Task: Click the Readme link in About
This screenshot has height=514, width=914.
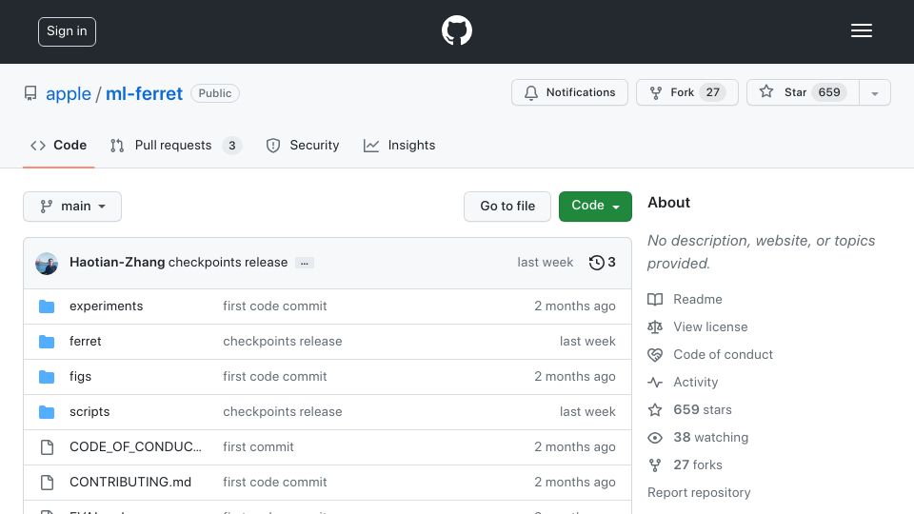Action: pyautogui.click(x=698, y=299)
